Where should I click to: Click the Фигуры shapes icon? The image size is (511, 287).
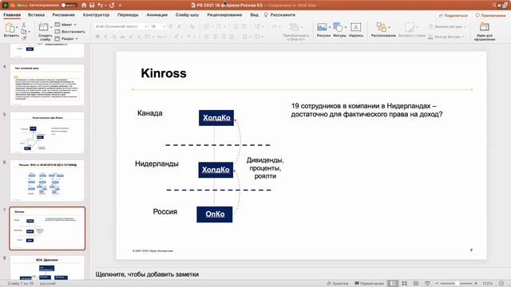click(338, 27)
